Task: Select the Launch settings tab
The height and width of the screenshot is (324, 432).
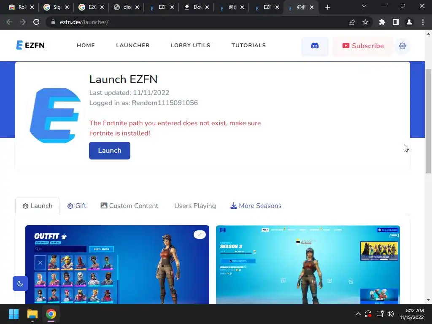Action: point(38,206)
